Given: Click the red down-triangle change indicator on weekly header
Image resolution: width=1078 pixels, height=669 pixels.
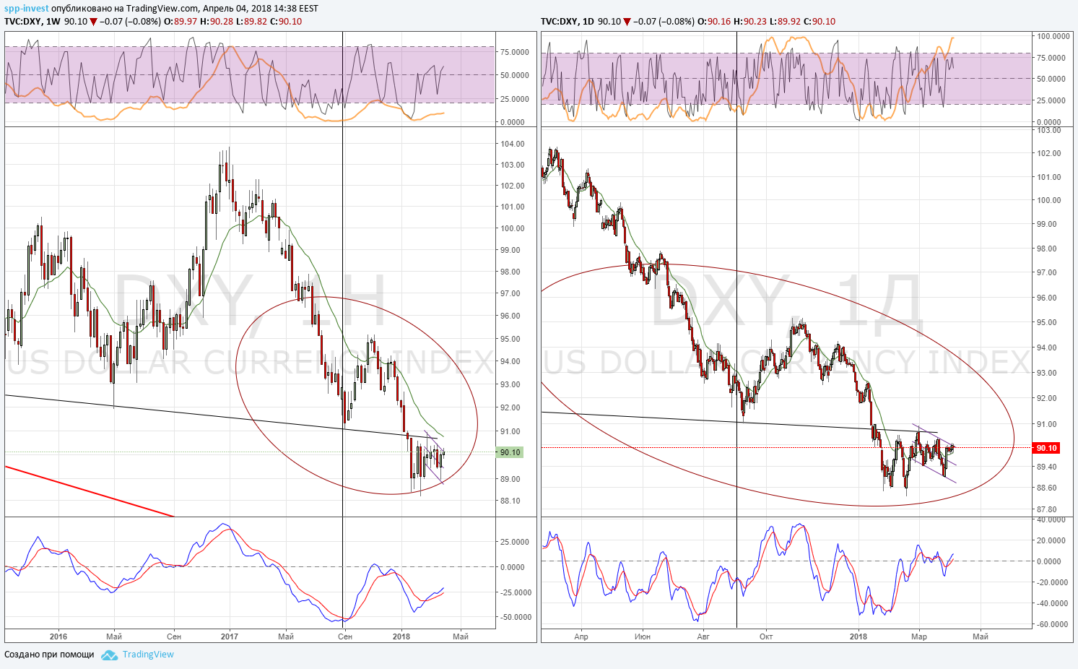Looking at the screenshot, I should click(94, 22).
